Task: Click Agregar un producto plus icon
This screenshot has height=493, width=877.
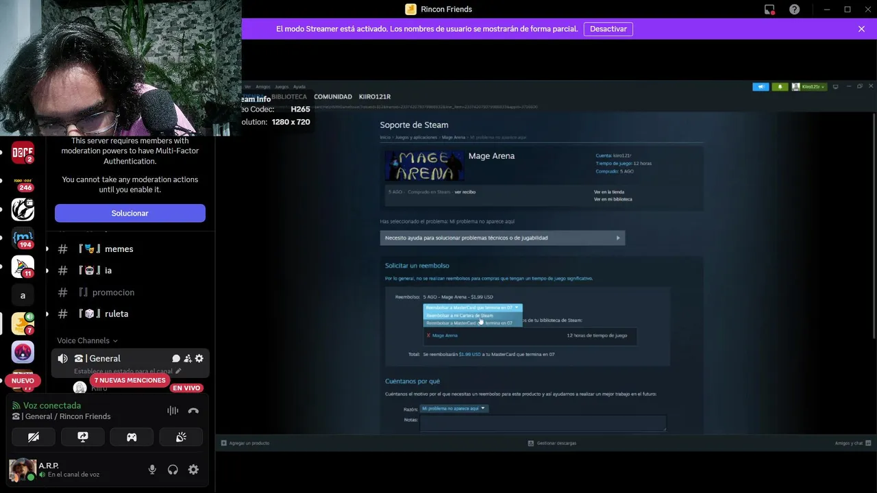Action: click(224, 443)
